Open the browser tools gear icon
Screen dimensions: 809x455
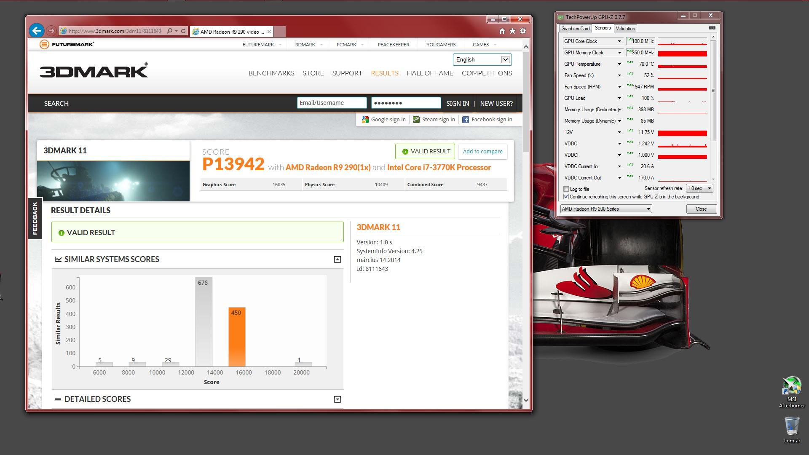[523, 31]
